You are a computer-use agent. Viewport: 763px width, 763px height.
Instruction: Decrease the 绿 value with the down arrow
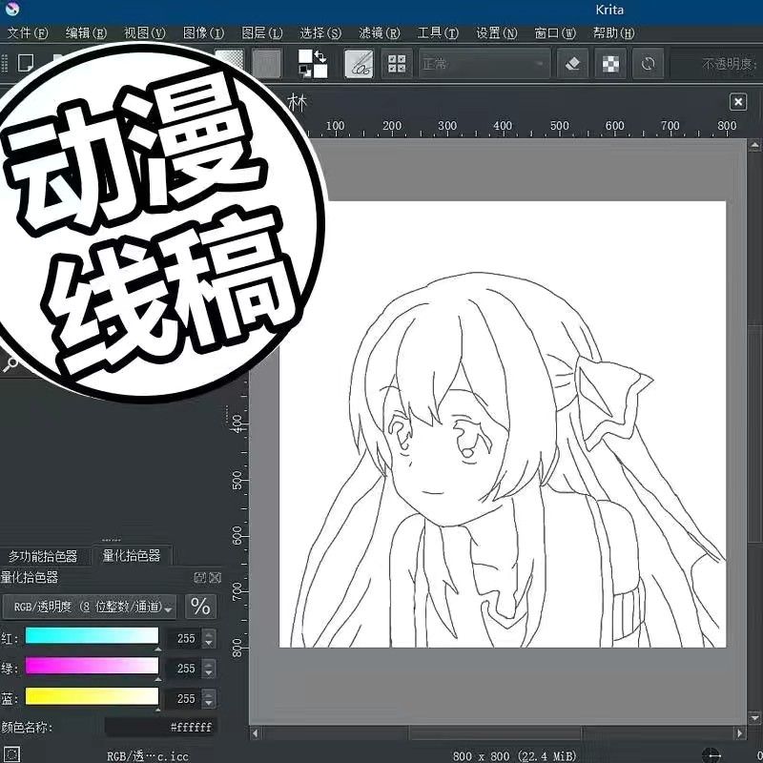point(209,673)
